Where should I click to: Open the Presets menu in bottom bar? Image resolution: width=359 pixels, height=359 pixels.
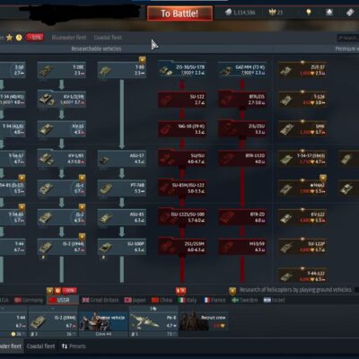pos(74,346)
